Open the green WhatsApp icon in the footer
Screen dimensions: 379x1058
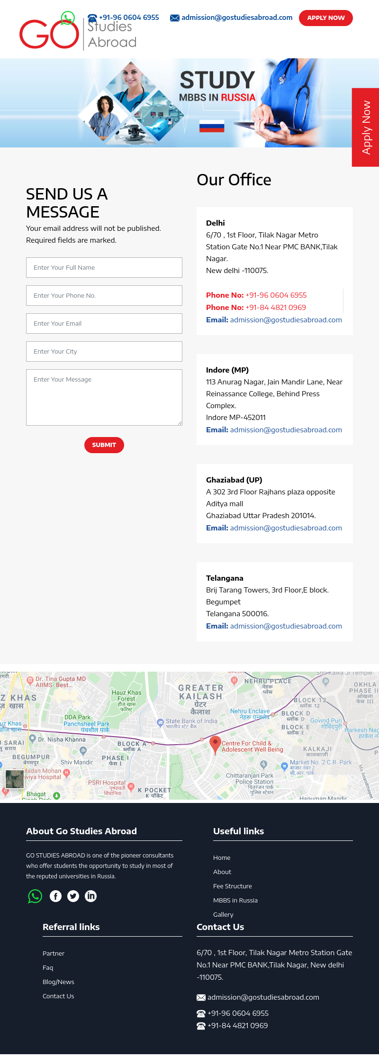pos(35,896)
